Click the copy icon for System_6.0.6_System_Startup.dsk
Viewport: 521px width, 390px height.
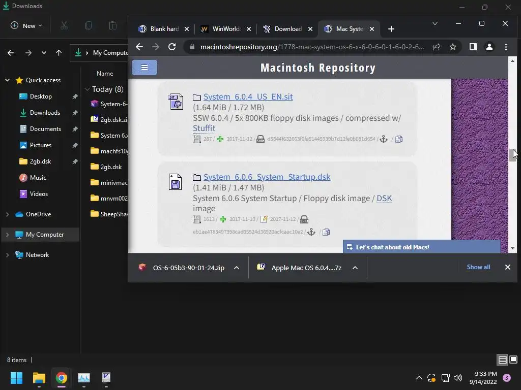[326, 232]
